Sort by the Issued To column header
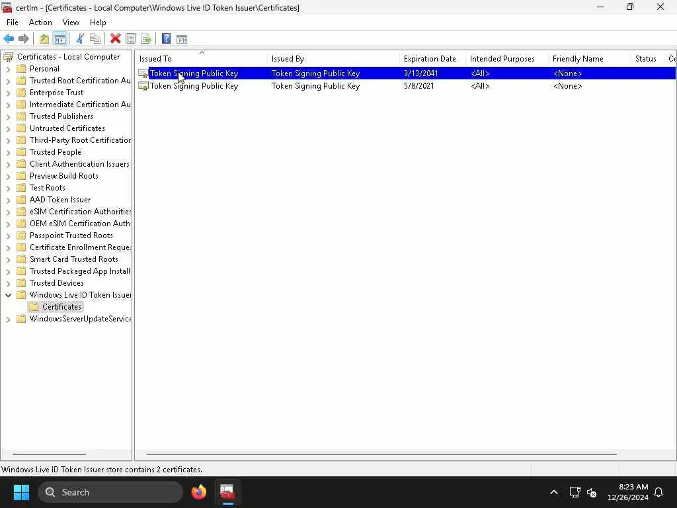 click(x=202, y=59)
